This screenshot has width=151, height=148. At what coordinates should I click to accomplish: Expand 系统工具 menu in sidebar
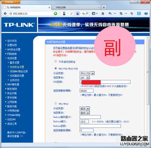click(x=12, y=124)
